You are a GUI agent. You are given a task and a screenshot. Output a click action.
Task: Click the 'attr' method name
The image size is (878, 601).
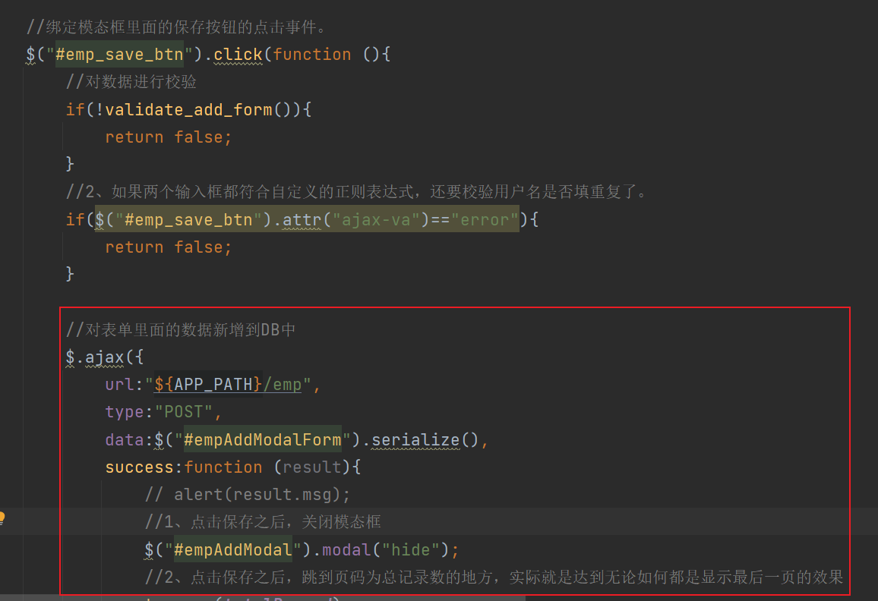pyautogui.click(x=302, y=219)
